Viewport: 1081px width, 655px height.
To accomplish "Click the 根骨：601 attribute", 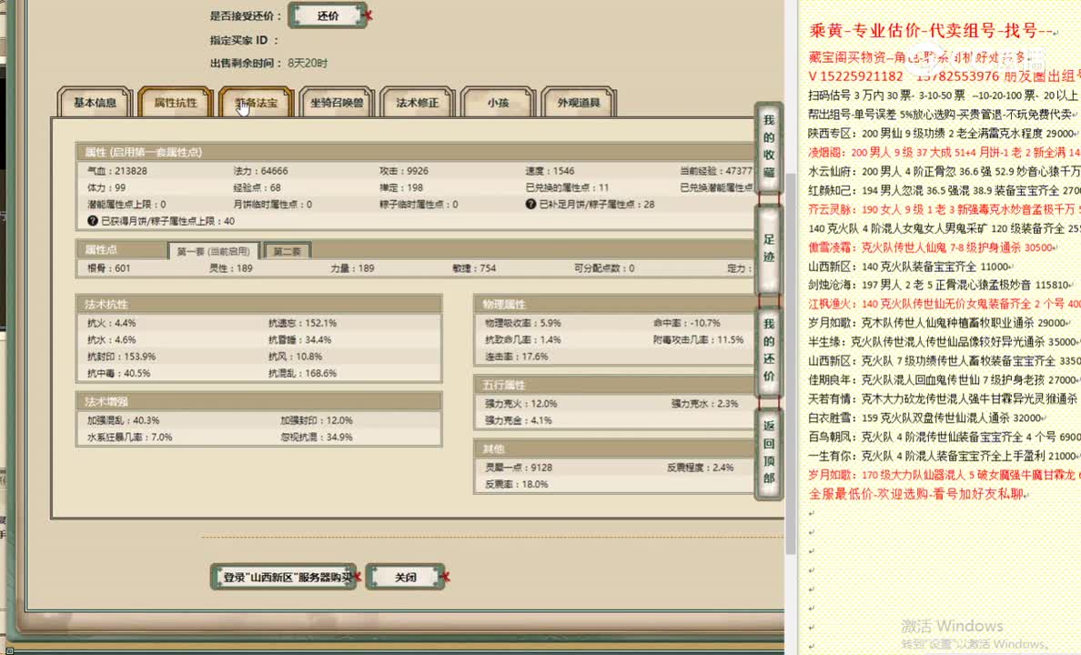I will 108,268.
